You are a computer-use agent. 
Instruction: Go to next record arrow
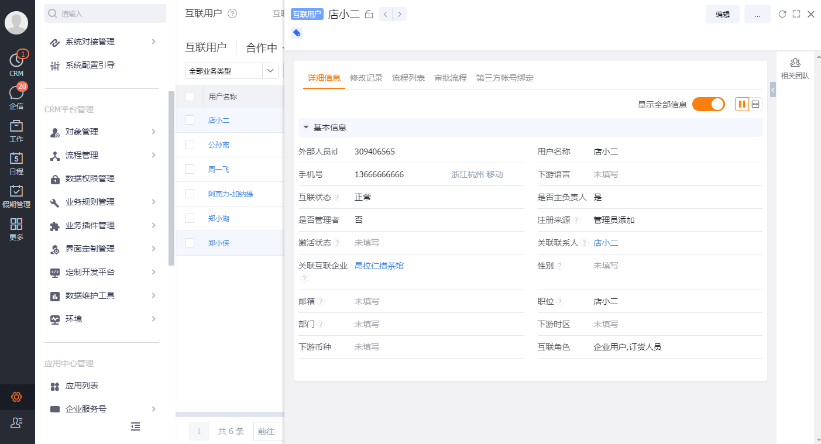(x=400, y=14)
